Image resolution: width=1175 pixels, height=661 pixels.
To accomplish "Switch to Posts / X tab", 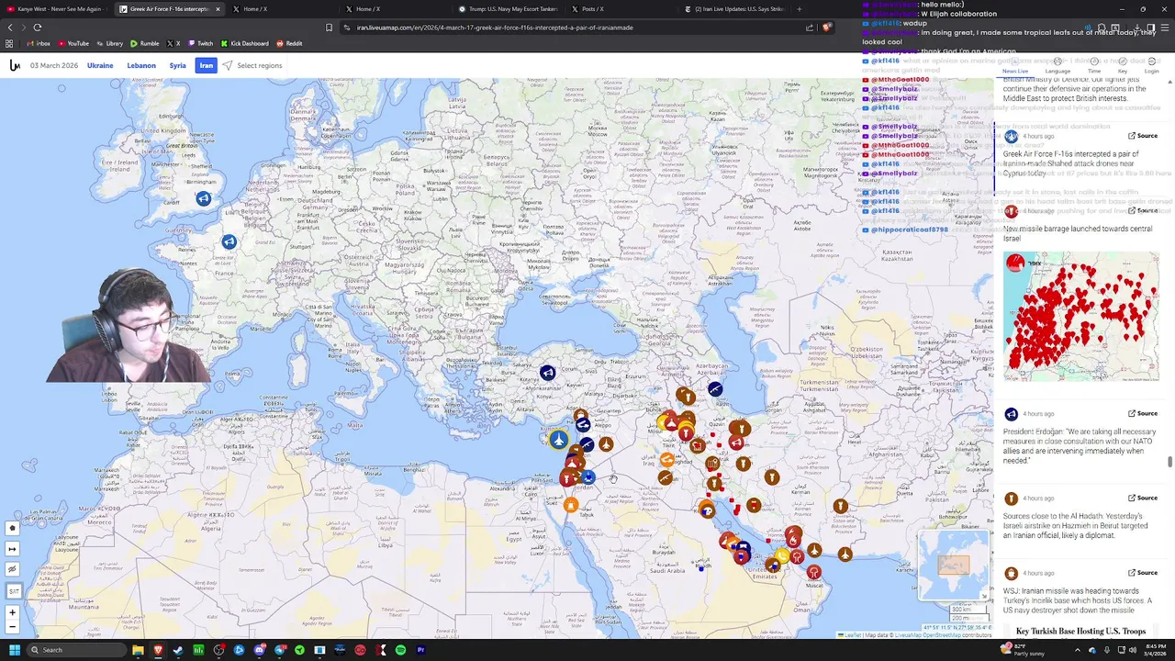I will click(x=624, y=9).
